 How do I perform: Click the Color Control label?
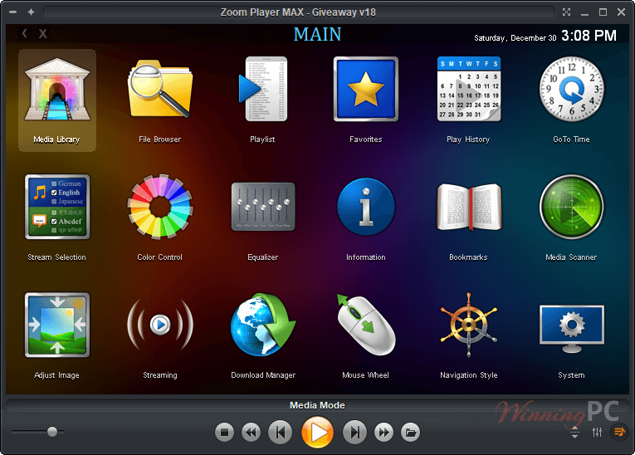159,257
